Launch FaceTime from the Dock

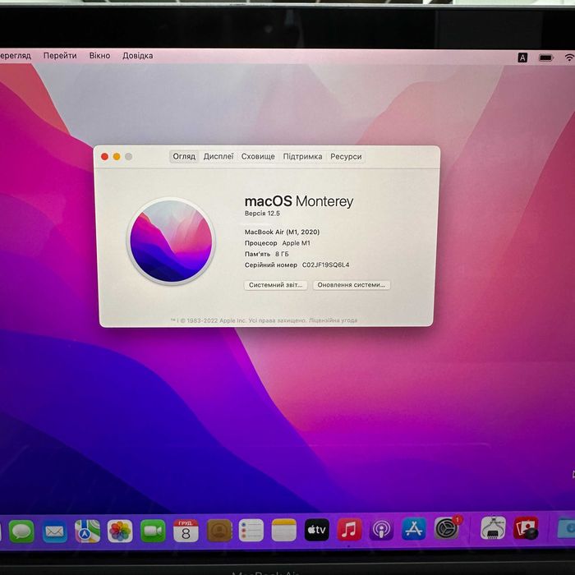[x=153, y=531]
